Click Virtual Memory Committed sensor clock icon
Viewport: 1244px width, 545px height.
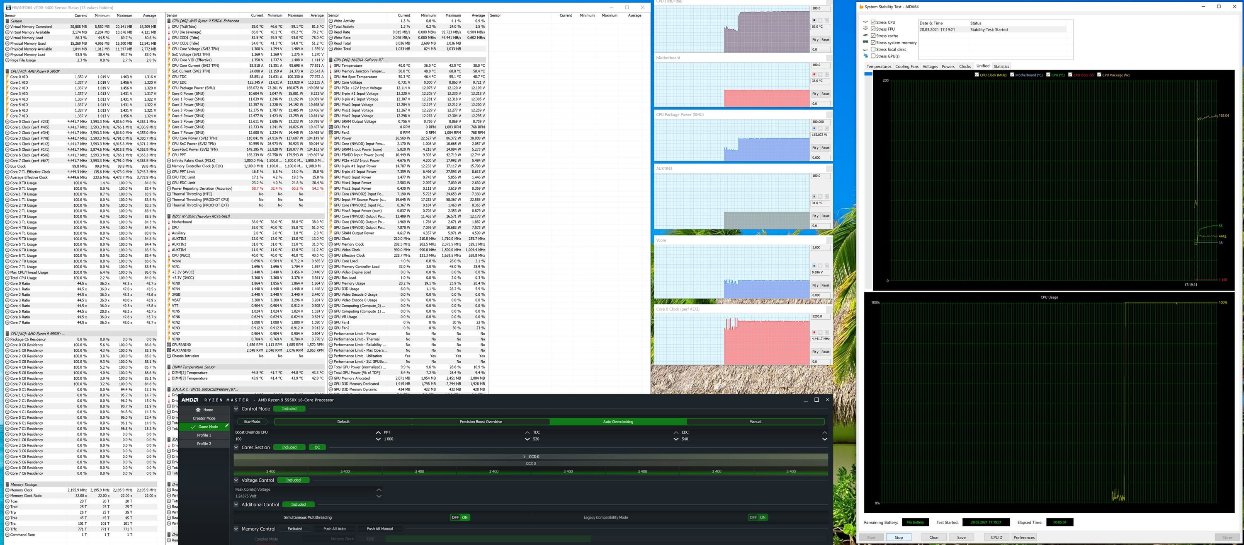click(7, 27)
